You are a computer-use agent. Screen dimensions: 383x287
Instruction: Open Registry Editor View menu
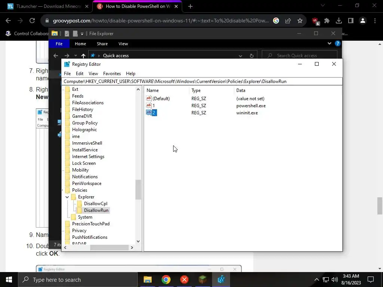[x=93, y=74]
